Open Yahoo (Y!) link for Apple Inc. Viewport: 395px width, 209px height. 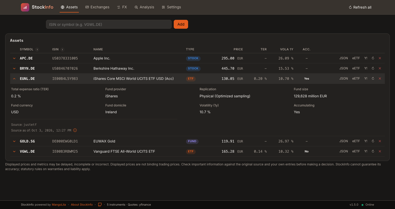366,58
